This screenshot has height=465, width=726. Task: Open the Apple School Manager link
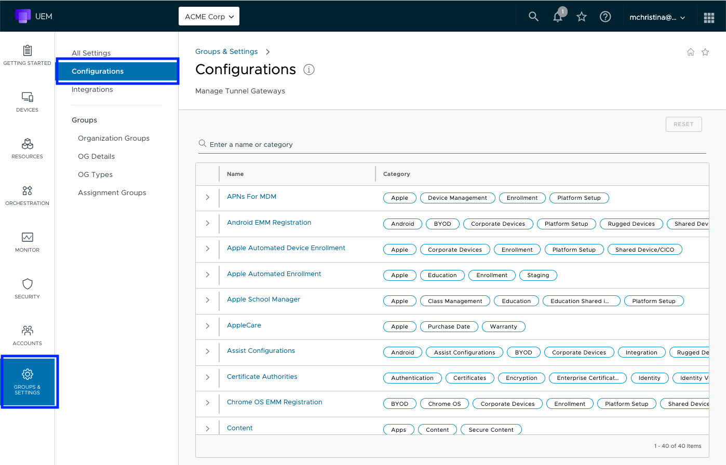tap(263, 299)
